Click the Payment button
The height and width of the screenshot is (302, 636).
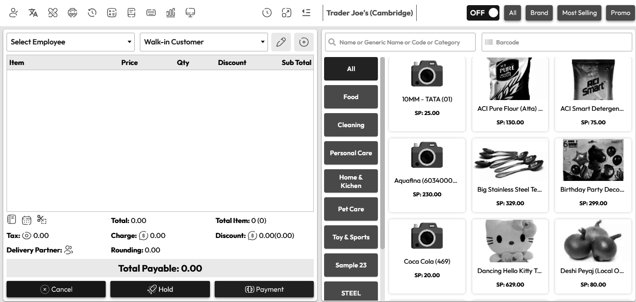pyautogui.click(x=264, y=289)
